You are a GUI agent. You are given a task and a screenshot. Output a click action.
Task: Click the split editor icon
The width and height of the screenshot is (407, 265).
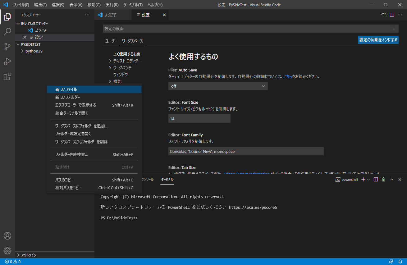(392, 15)
